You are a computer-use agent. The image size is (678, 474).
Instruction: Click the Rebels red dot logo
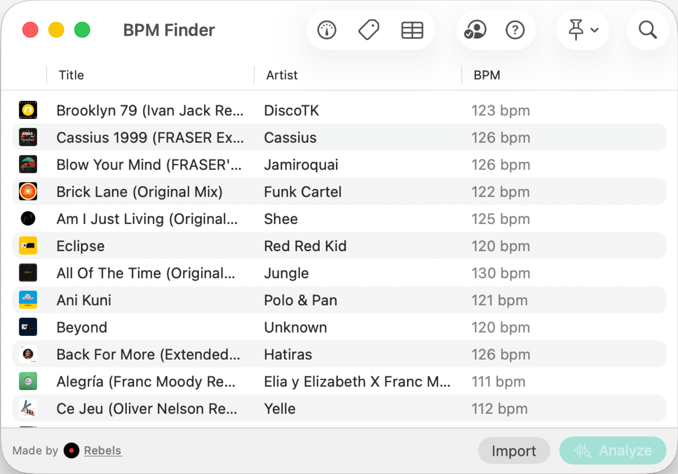click(71, 450)
